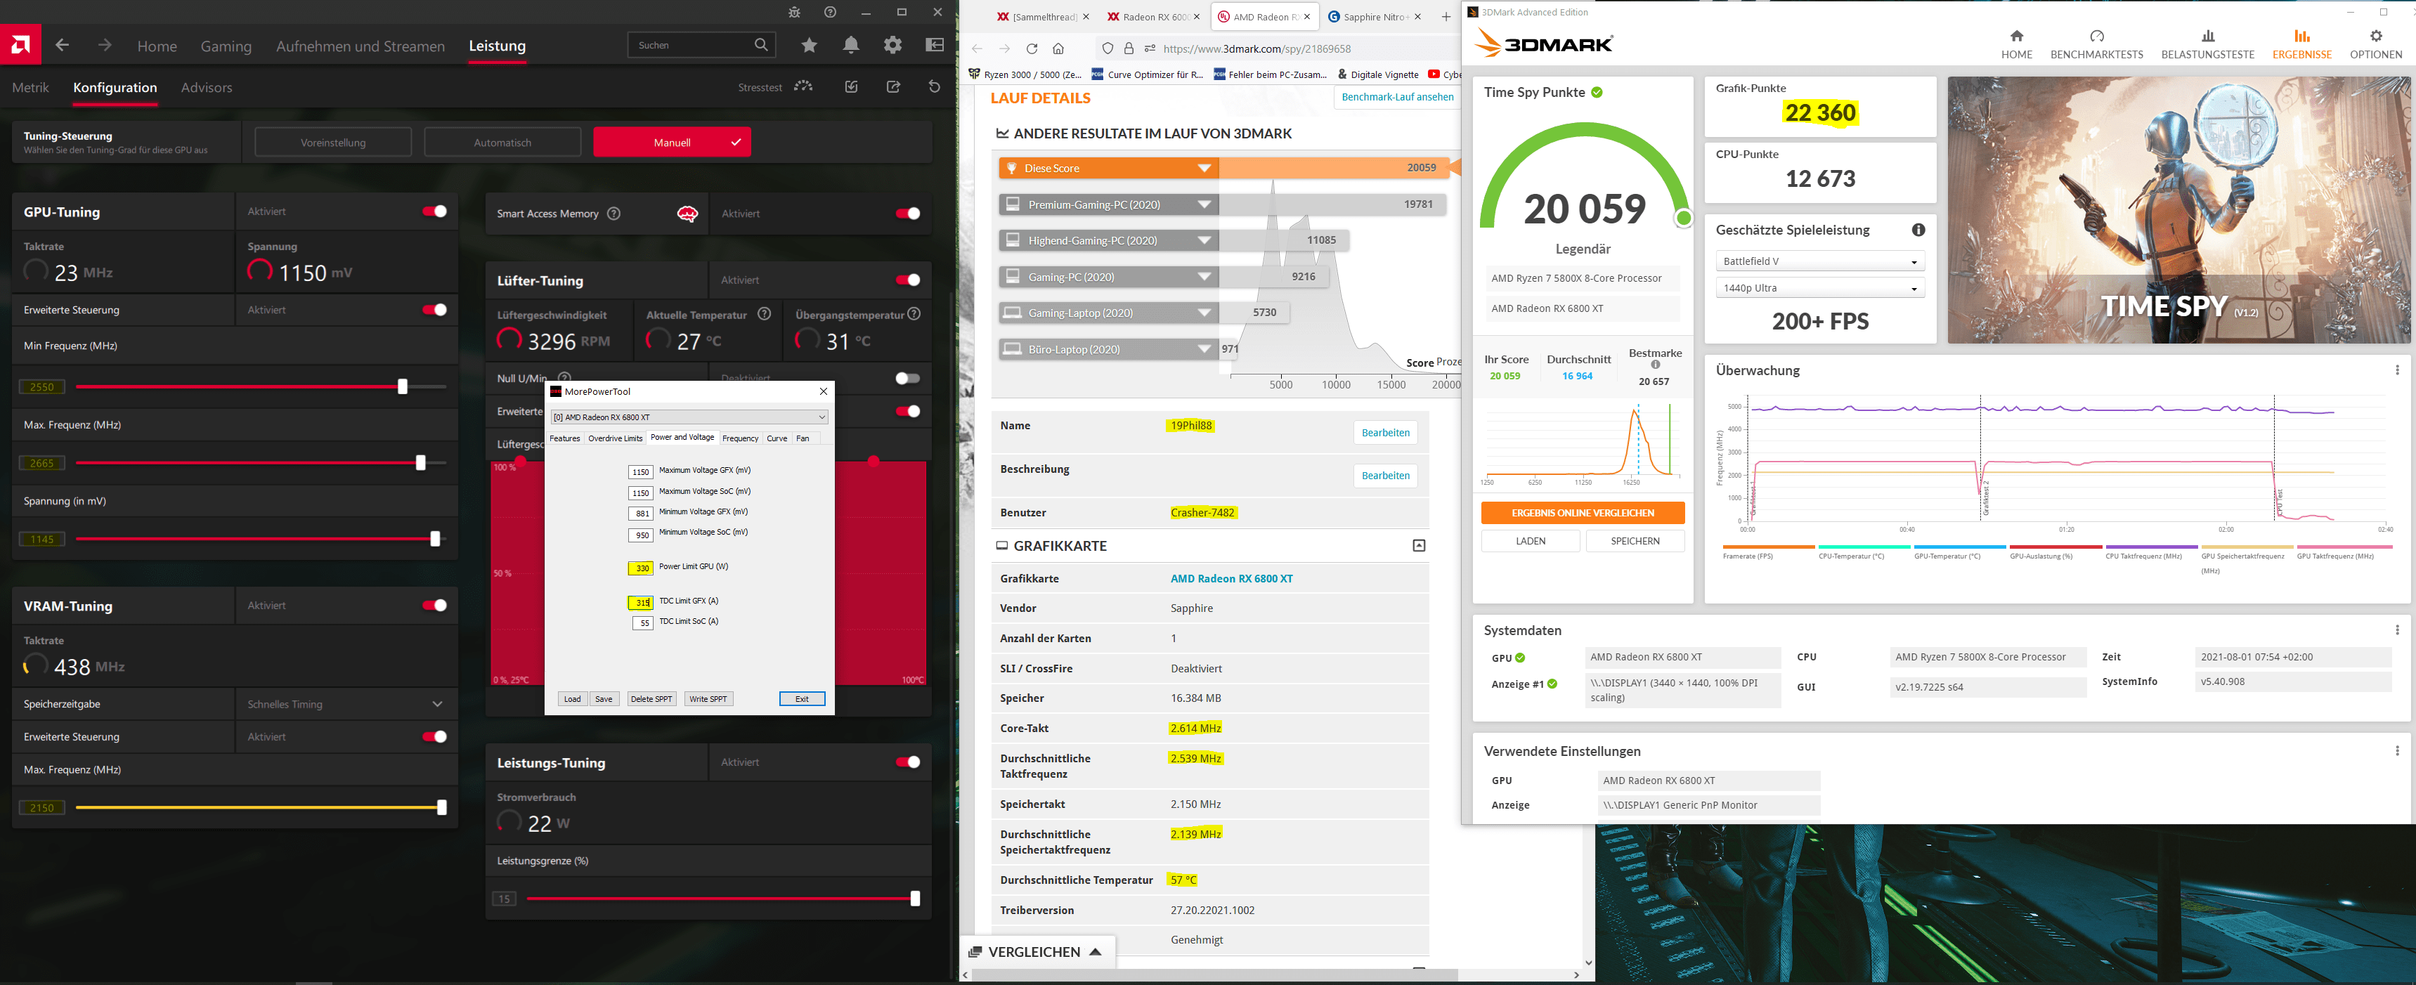Click ERGEBNIS ONLINE VERGLEICHEN button

[1583, 513]
